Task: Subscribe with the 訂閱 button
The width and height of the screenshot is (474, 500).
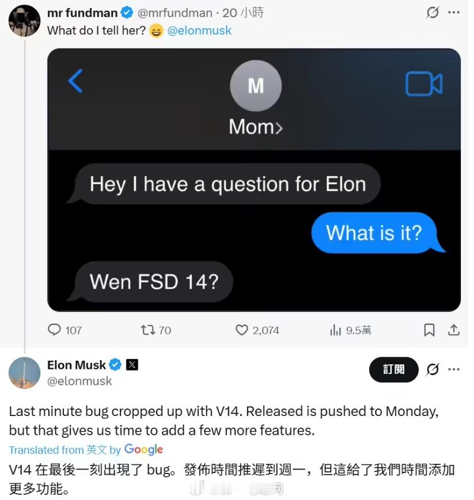Action: pos(393,369)
